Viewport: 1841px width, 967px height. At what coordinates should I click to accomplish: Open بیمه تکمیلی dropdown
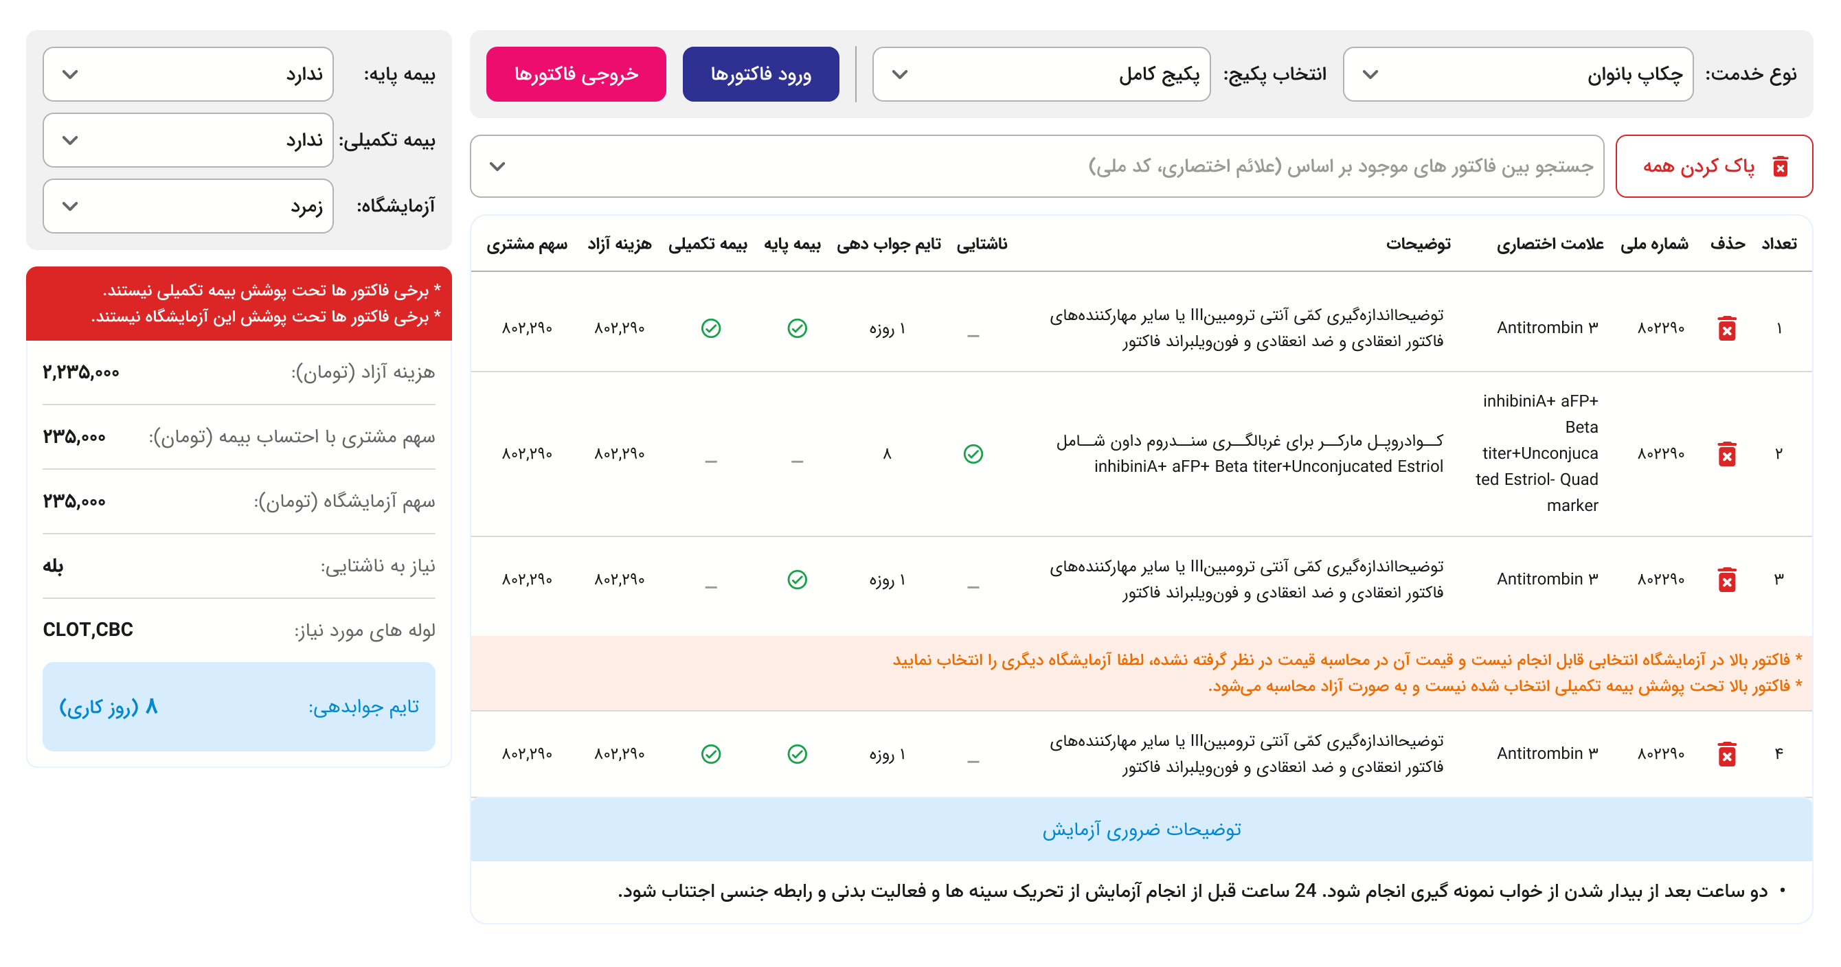(x=188, y=140)
